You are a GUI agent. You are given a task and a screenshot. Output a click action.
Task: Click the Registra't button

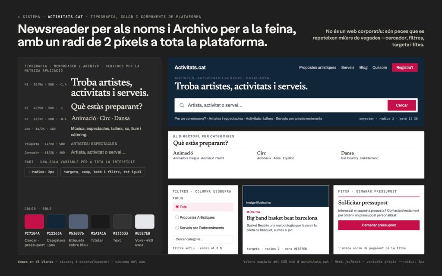pos(405,68)
